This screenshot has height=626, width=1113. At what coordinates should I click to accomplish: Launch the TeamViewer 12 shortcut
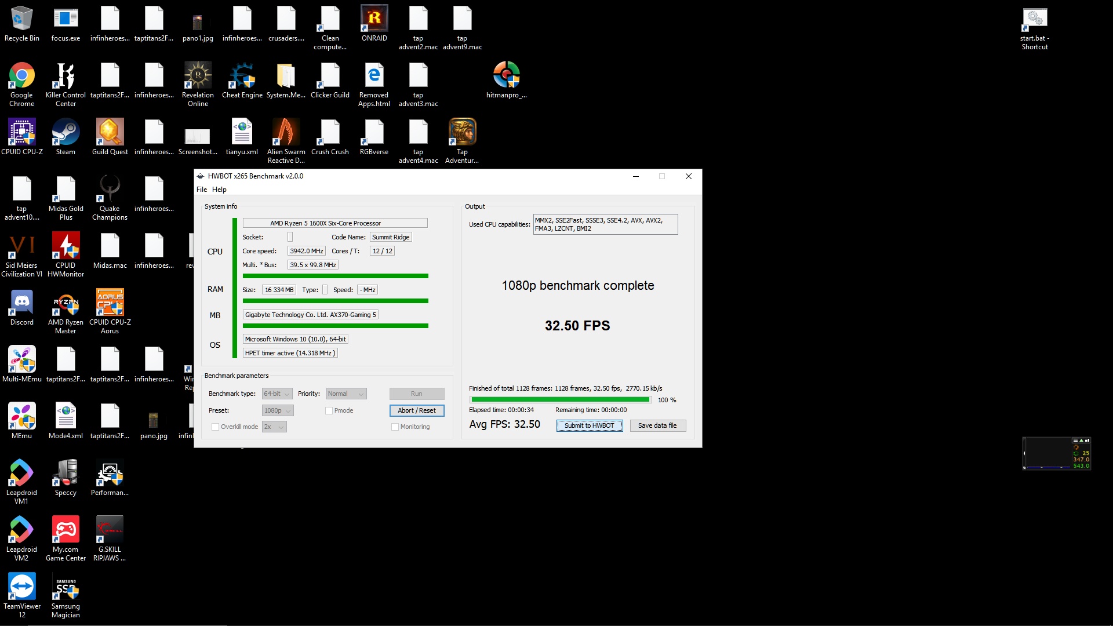22,596
